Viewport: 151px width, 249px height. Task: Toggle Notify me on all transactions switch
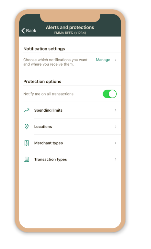click(x=110, y=94)
